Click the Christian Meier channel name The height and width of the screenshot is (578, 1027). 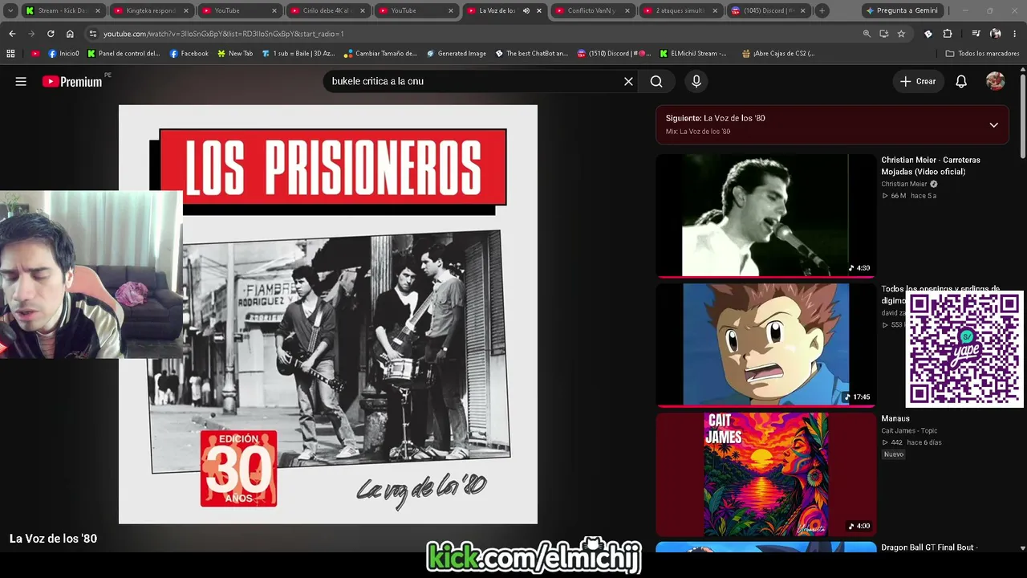tap(904, 184)
